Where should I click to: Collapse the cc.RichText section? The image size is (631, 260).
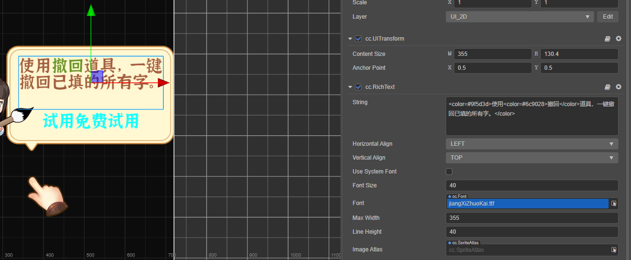[x=351, y=87]
